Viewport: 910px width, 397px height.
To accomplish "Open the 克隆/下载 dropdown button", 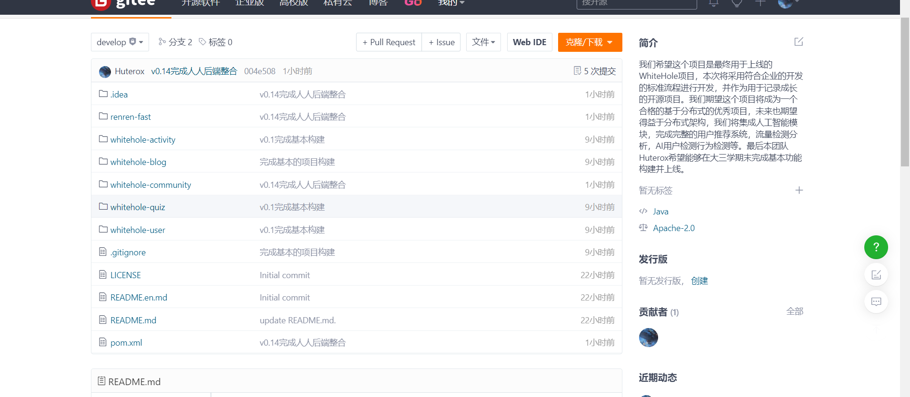I will point(590,42).
